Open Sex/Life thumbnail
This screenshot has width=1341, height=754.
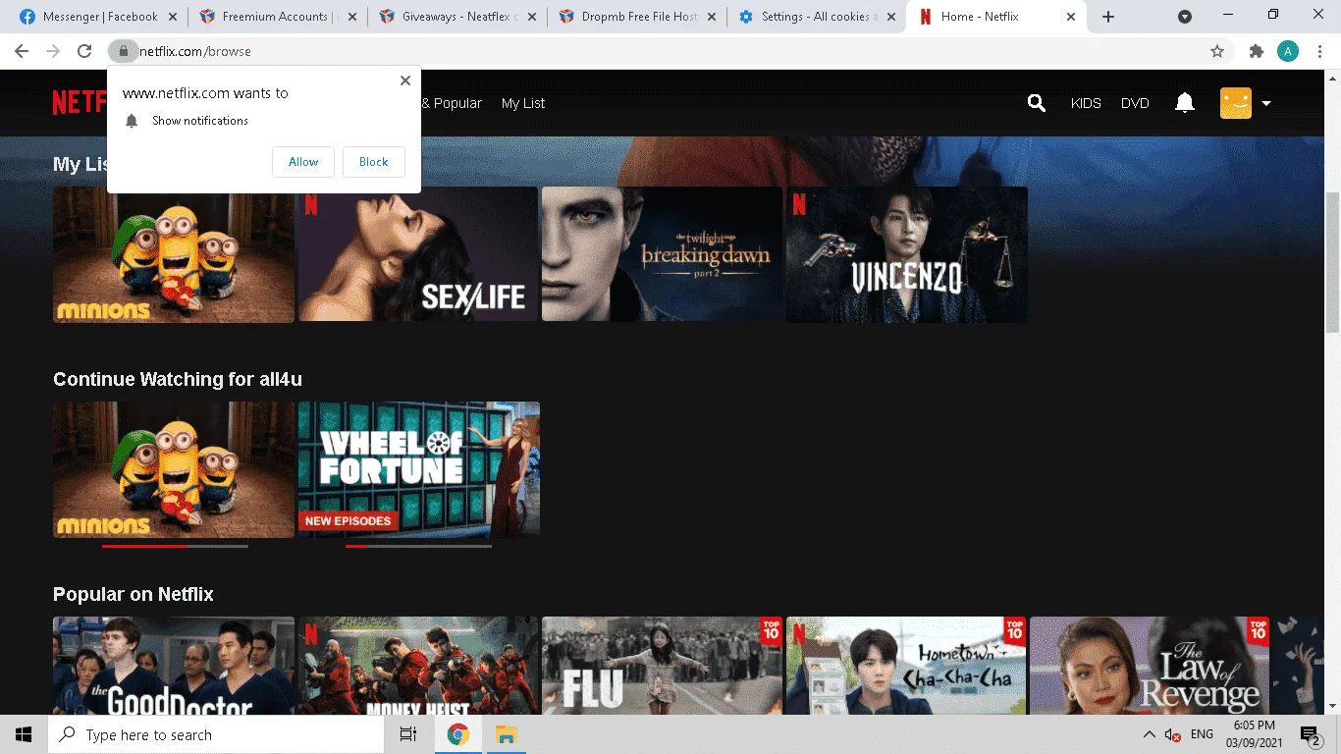417,255
